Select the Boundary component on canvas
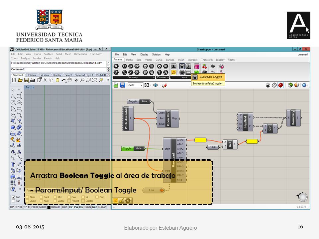Image resolution: width=319 pixels, height=239 pixels. coord(293,118)
